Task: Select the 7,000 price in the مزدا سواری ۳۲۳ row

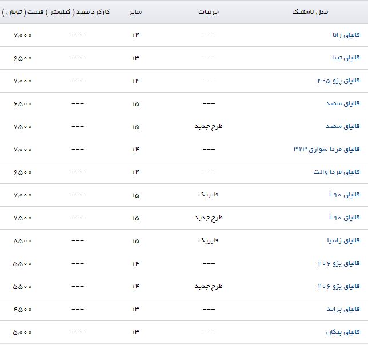Action: (x=22, y=150)
